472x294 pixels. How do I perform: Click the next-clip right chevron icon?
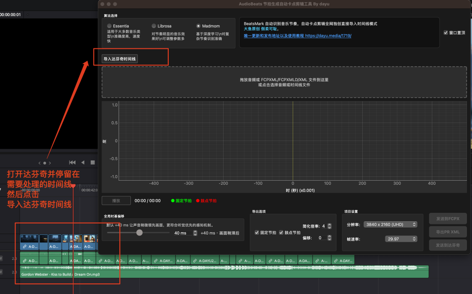(x=50, y=163)
